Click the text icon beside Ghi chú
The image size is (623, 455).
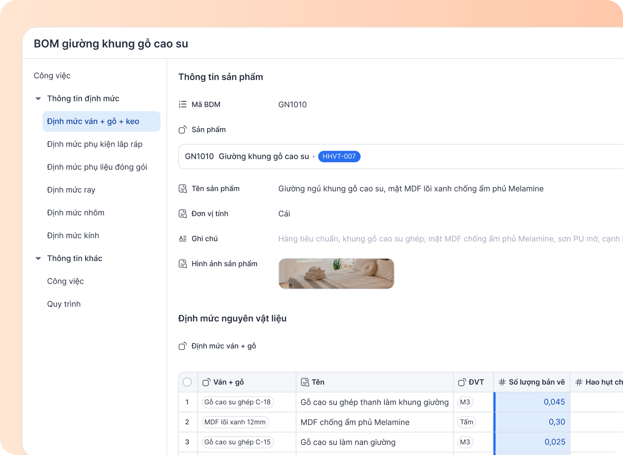pos(182,238)
